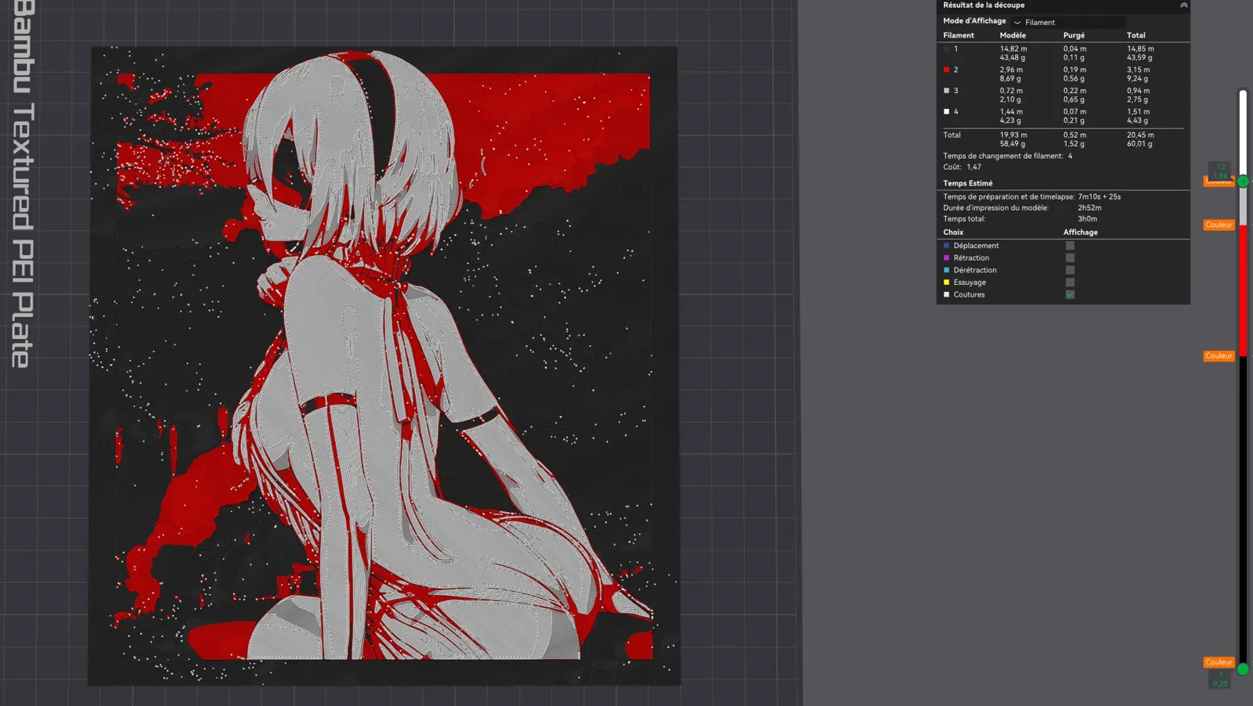The height and width of the screenshot is (706, 1253).
Task: Click the blue Déplacement color icon
Action: pos(946,246)
